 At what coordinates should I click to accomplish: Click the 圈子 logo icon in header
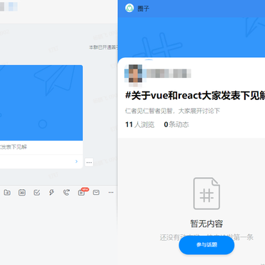click(x=129, y=9)
